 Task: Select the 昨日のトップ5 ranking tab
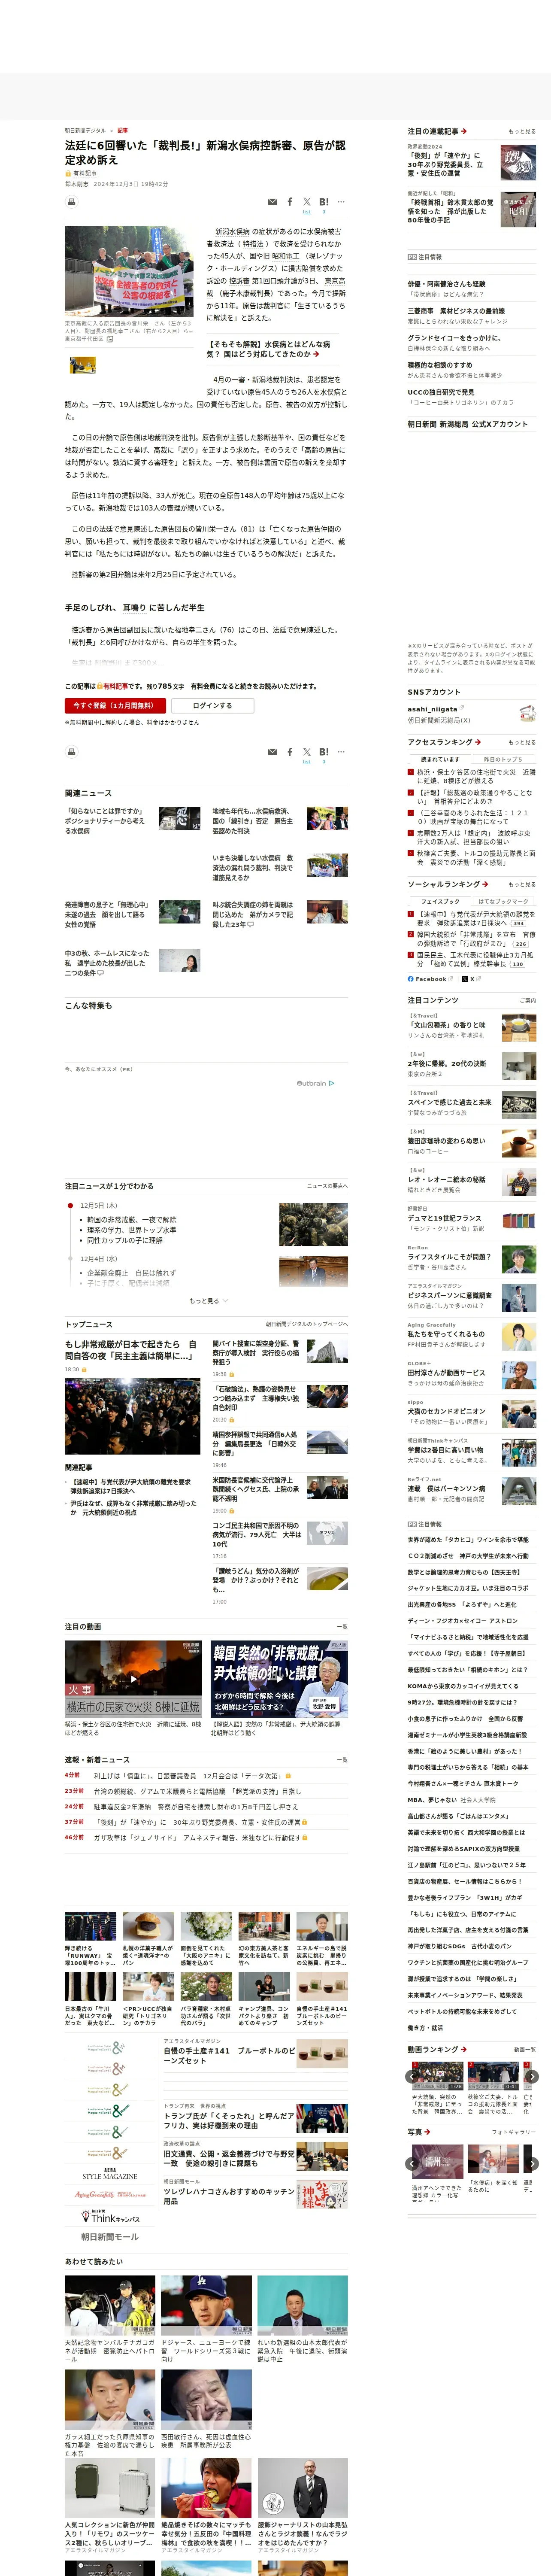coord(503,759)
